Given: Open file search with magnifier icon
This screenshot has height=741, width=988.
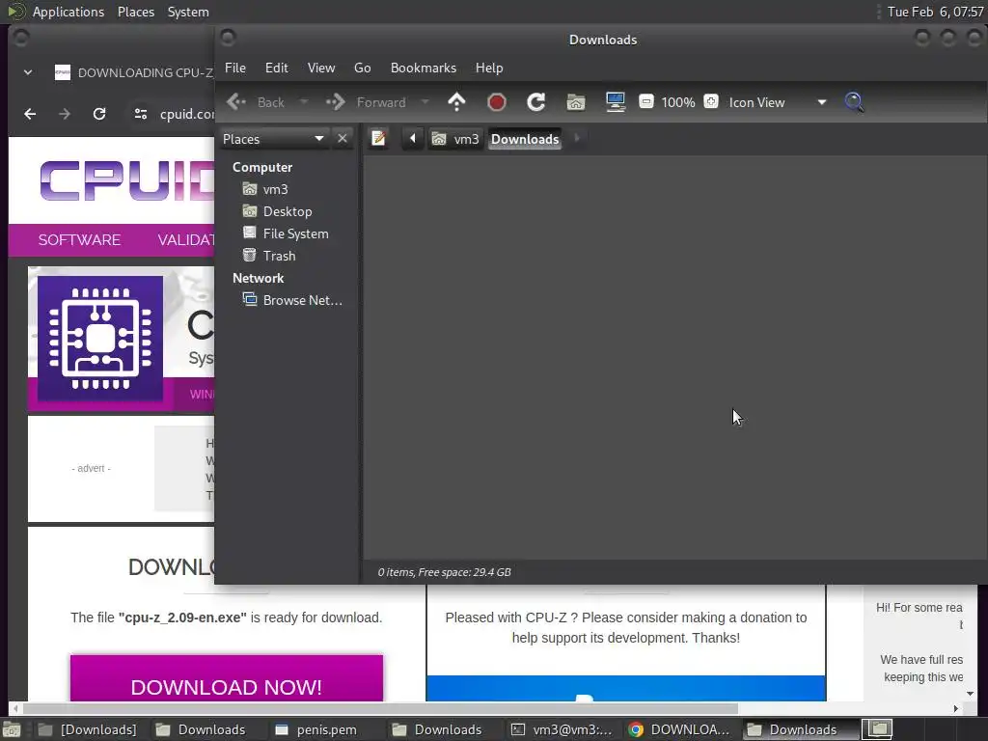Looking at the screenshot, I should point(854,102).
